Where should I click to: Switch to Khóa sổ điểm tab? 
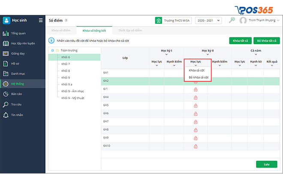click(61, 30)
